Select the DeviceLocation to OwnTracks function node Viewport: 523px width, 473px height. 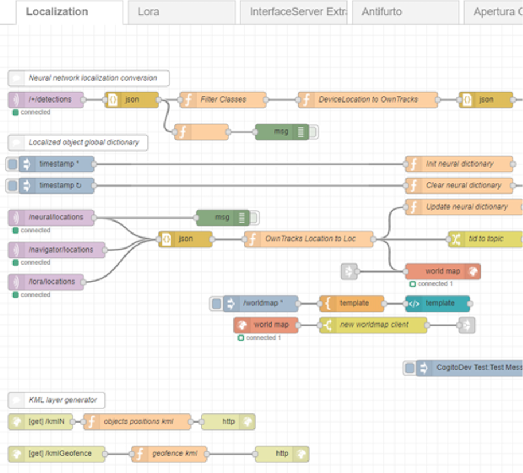pos(368,100)
